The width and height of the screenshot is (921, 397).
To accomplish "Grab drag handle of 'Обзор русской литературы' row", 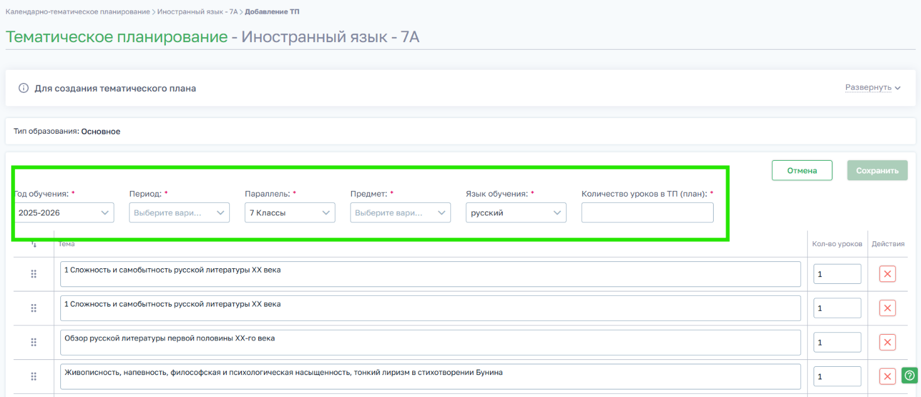I will tap(34, 342).
